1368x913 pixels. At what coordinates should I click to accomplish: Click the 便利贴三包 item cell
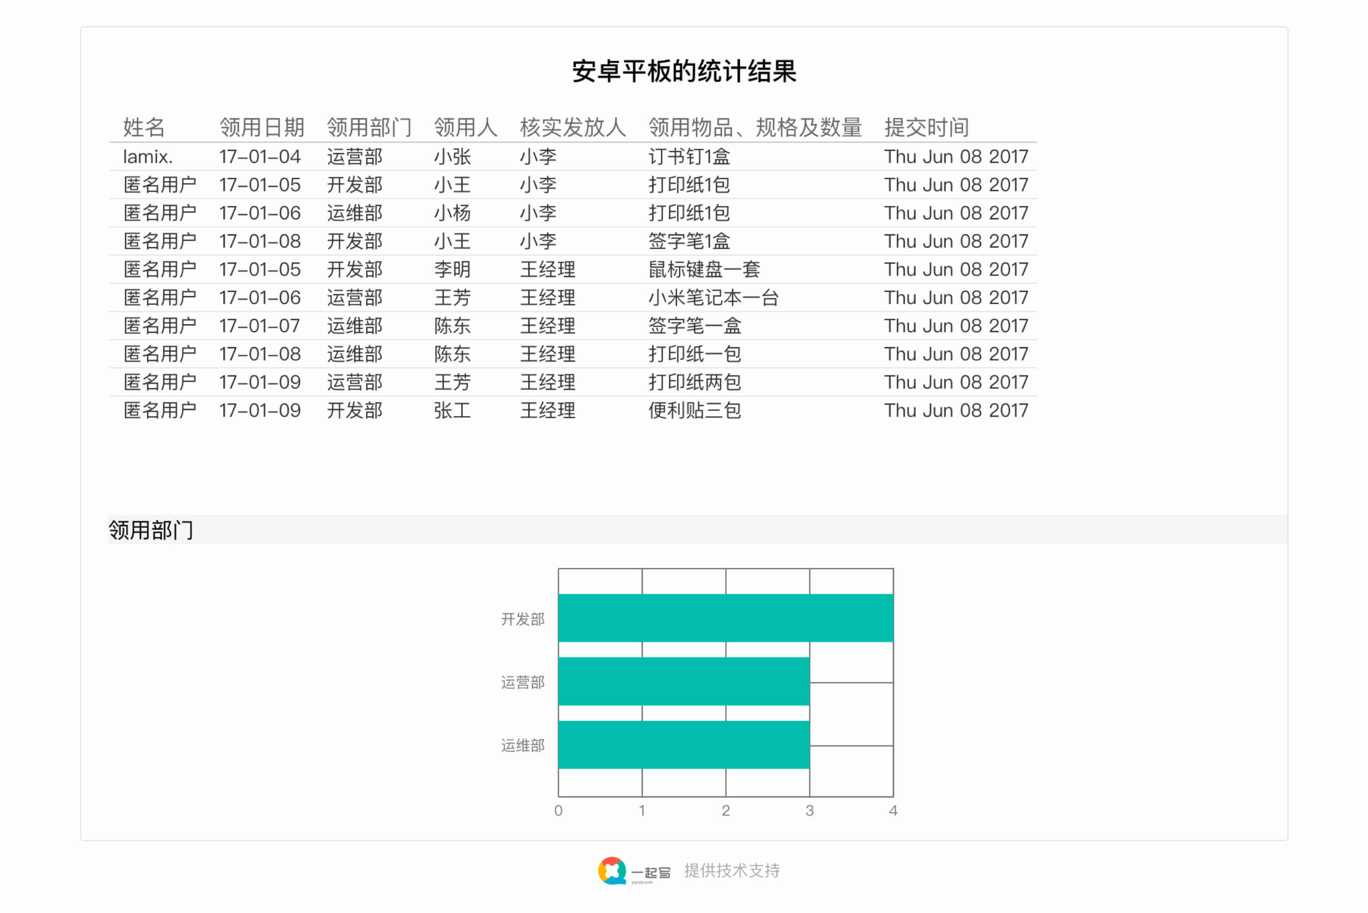pos(695,411)
